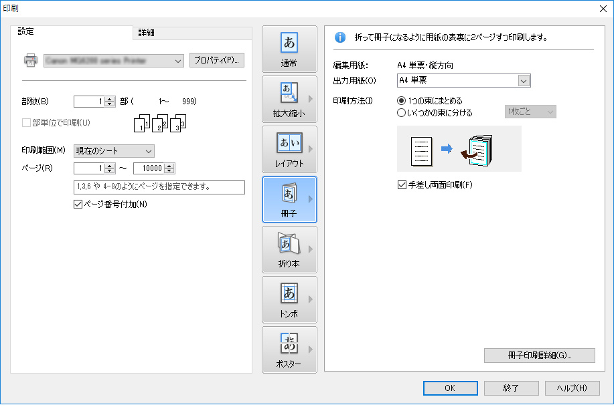Disable 手差し両面印刷 checkbox
This screenshot has width=614, height=417.
click(x=402, y=185)
